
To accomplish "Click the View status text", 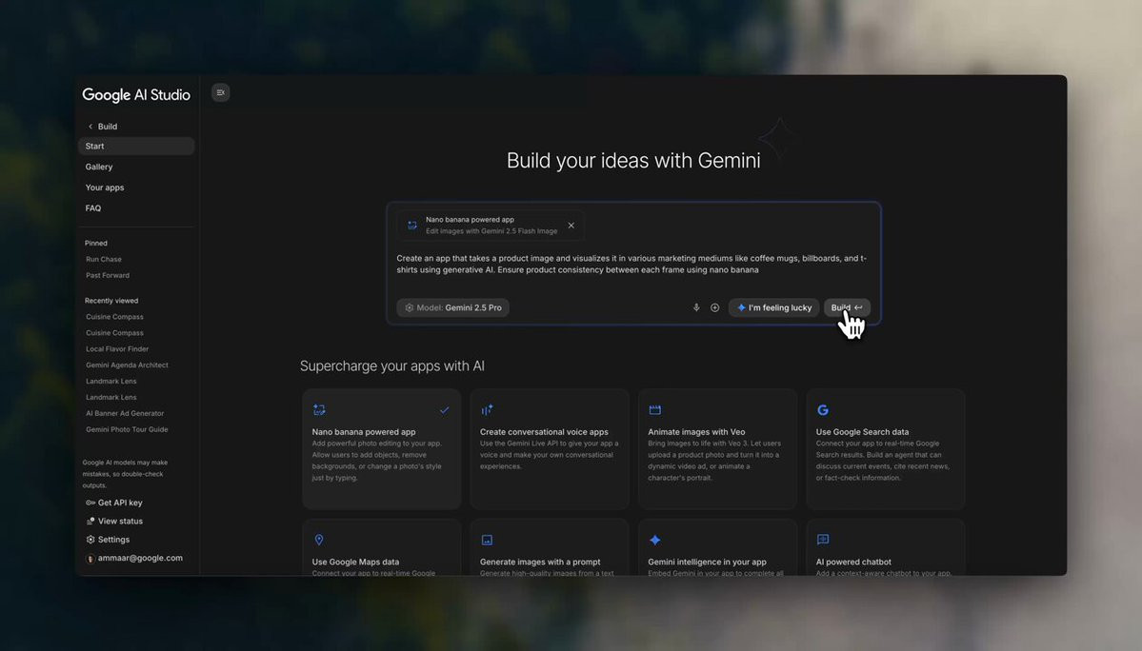I will [120, 521].
